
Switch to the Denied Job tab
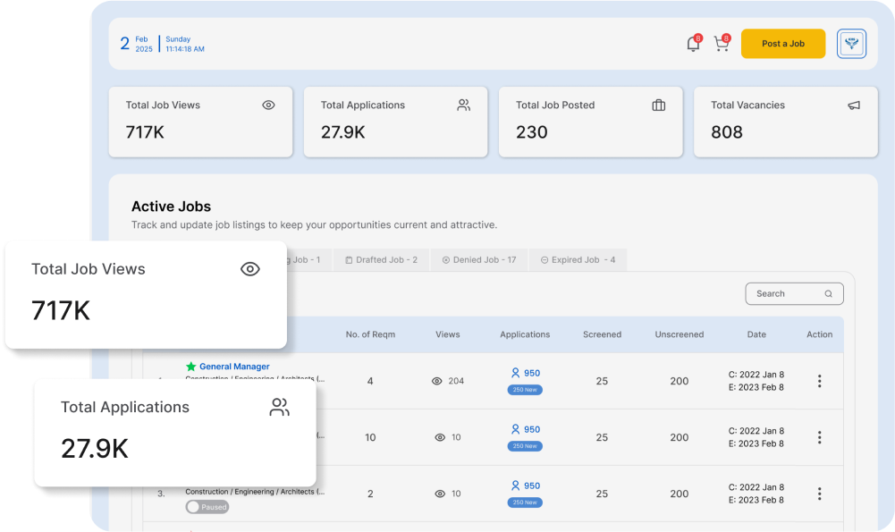coord(479,259)
